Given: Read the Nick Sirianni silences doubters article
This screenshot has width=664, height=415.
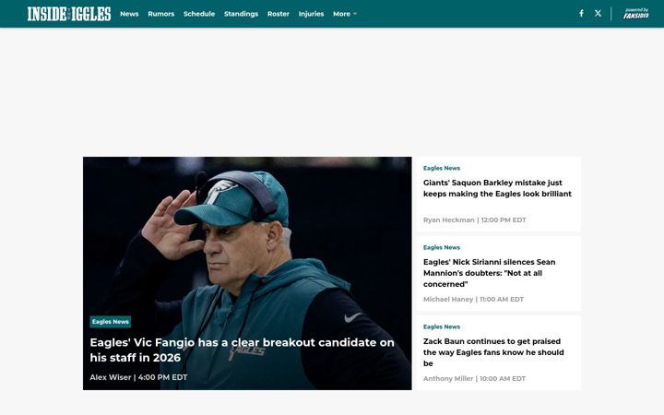Looking at the screenshot, I should tap(489, 273).
